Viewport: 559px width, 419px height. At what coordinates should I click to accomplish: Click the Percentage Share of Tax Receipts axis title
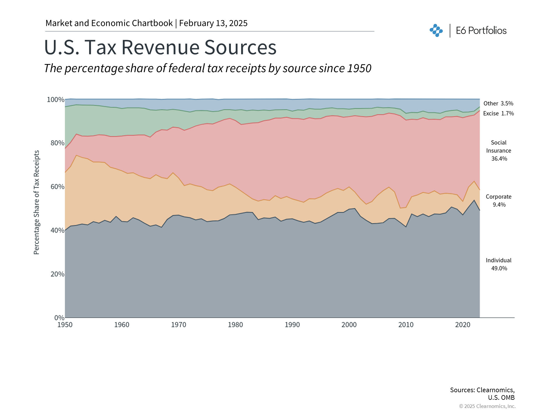pos(36,202)
